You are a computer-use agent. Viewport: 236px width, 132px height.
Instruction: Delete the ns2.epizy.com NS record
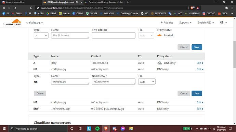tap(40, 93)
